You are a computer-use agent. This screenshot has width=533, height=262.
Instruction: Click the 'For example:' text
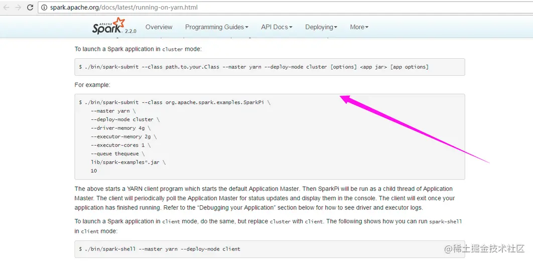(92, 85)
